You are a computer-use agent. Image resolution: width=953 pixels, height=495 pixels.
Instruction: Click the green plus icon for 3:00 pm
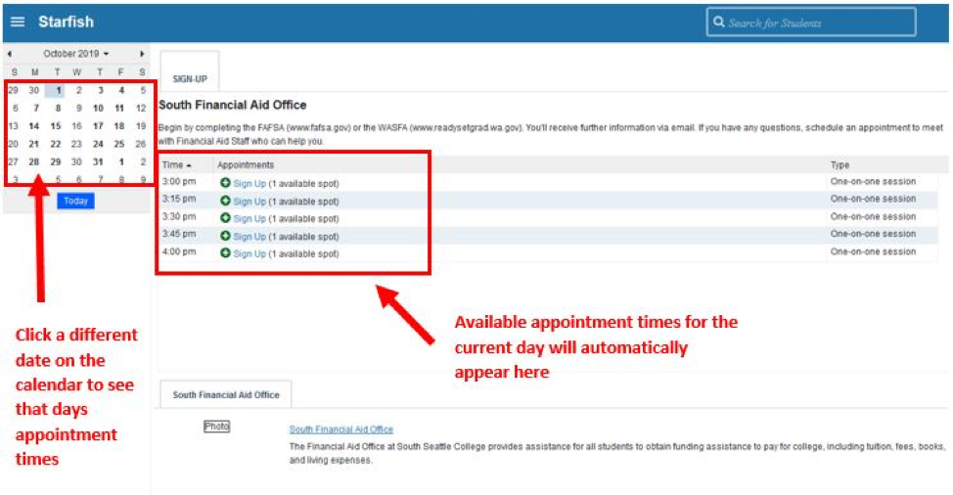[225, 183]
